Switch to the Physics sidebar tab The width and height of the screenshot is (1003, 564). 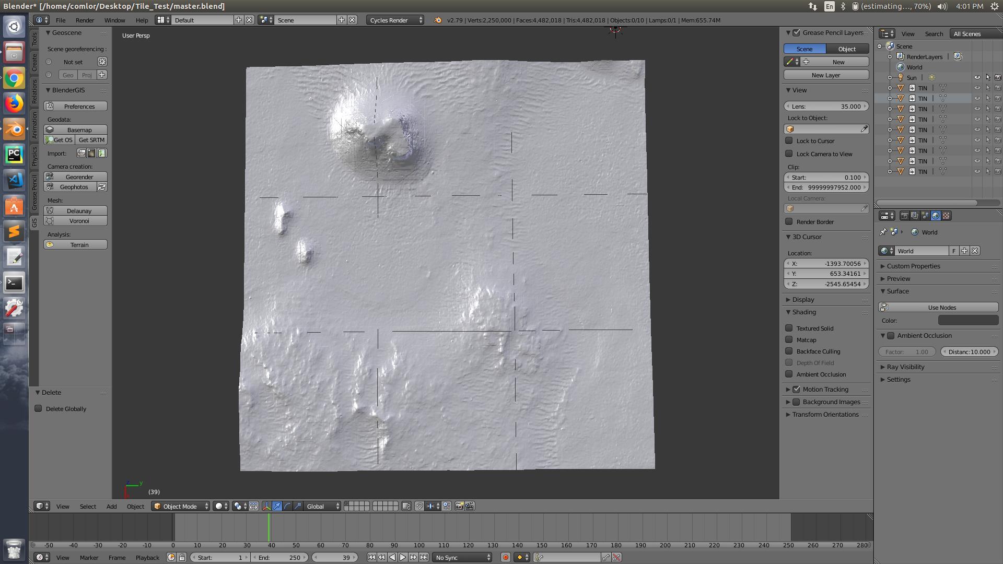[x=34, y=156]
